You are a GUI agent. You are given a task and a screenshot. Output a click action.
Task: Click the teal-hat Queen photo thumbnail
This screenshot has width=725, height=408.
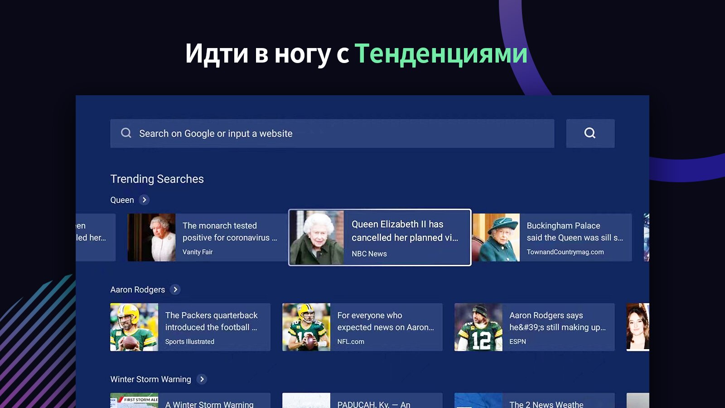(496, 238)
